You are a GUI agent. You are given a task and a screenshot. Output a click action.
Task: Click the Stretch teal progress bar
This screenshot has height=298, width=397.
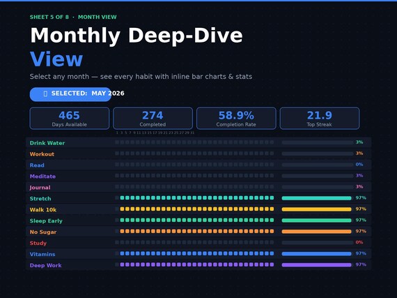[316, 198]
